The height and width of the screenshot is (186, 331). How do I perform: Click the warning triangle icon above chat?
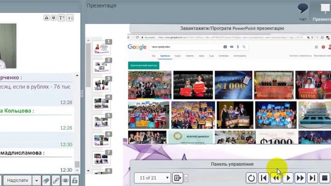click(47, 18)
